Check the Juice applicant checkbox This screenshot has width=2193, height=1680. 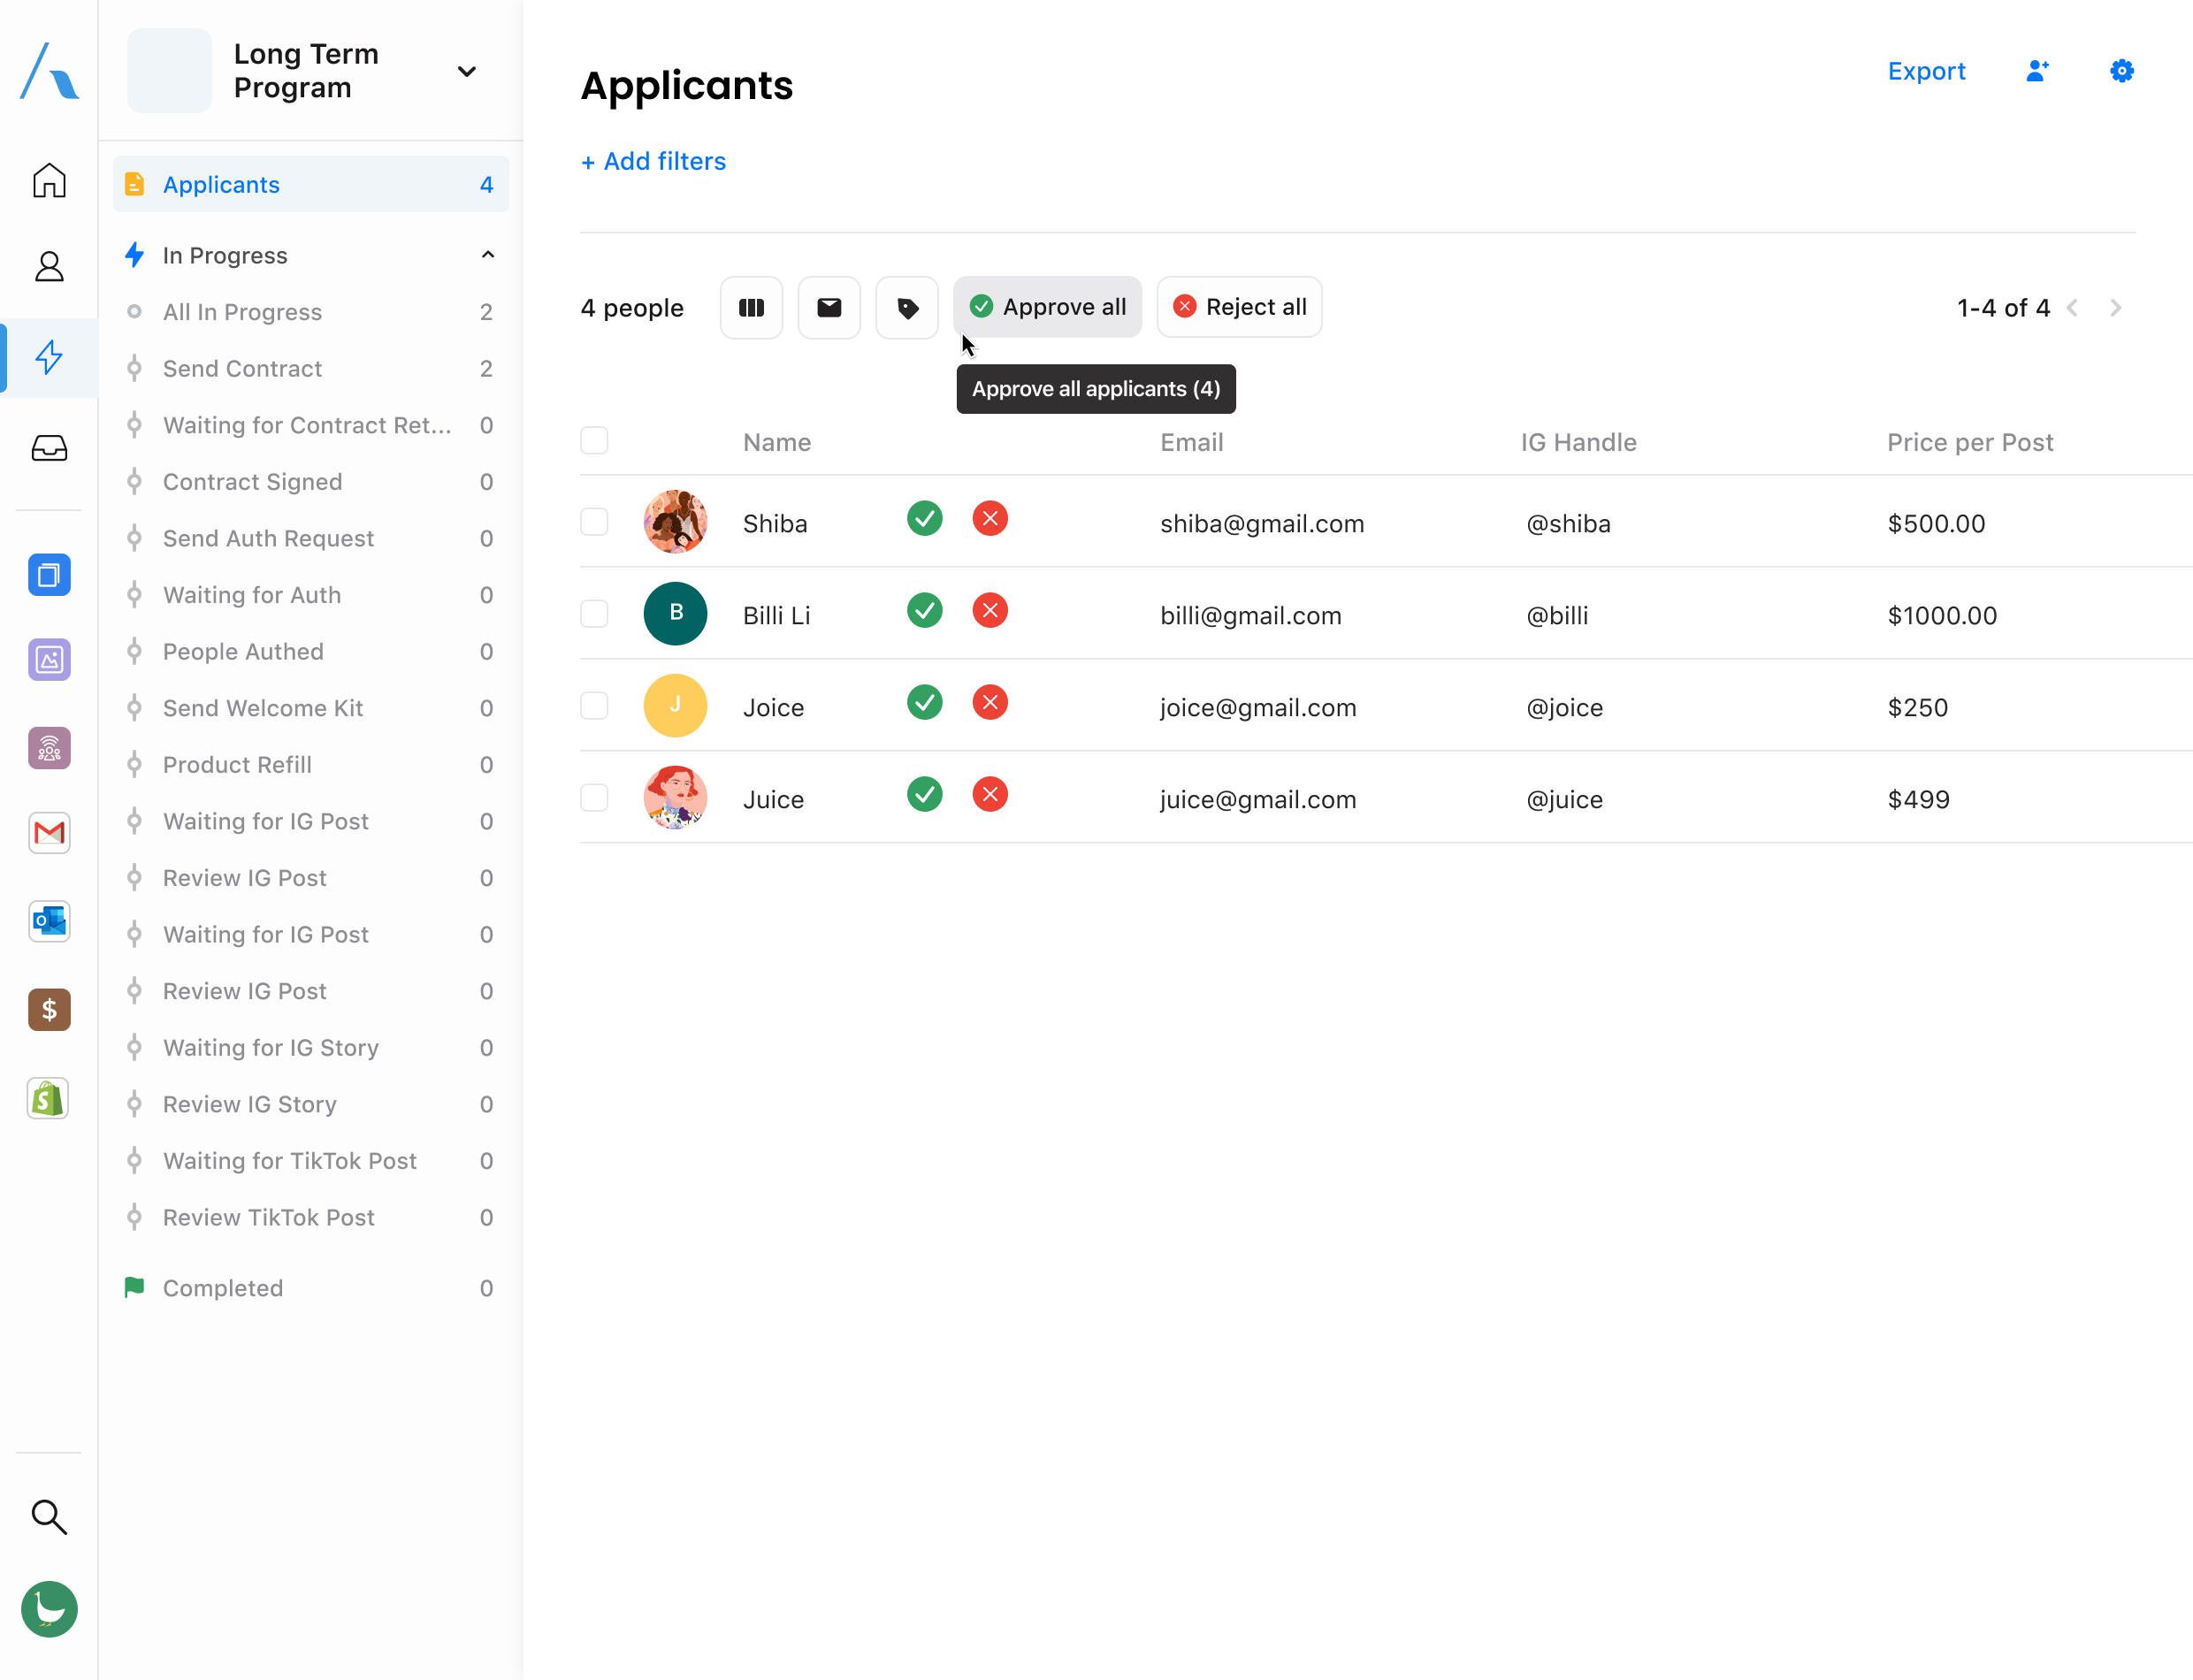594,798
